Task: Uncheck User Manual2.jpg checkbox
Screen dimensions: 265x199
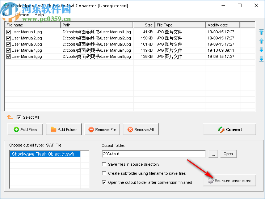Action: 8,38
